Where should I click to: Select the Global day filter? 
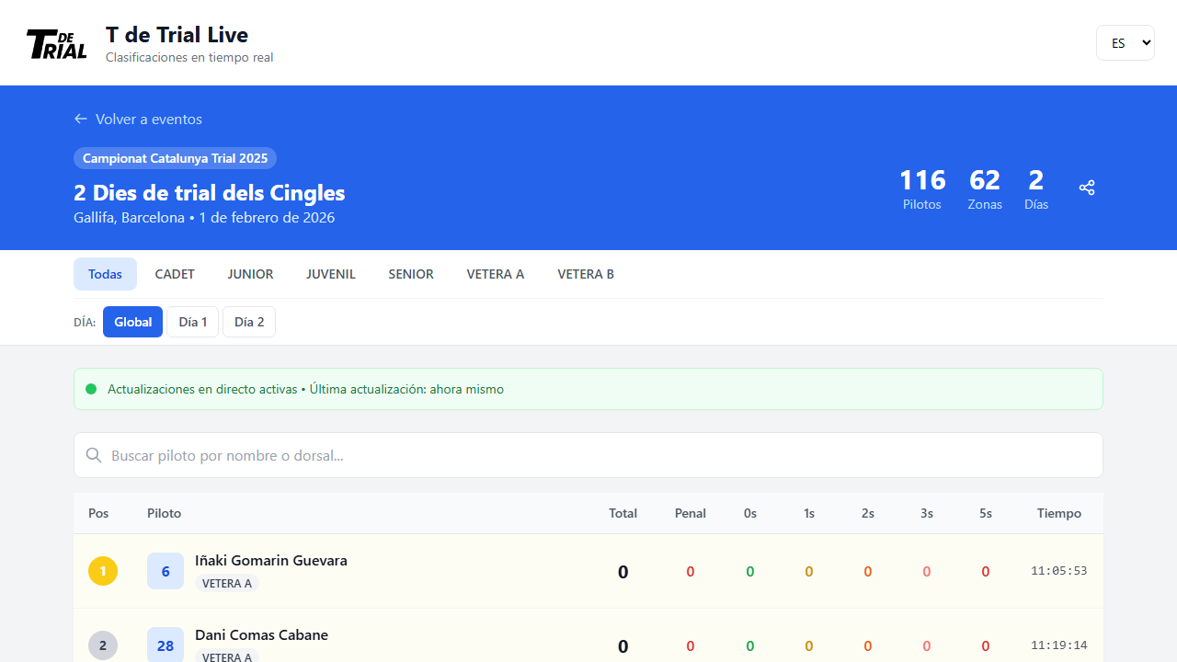point(132,322)
